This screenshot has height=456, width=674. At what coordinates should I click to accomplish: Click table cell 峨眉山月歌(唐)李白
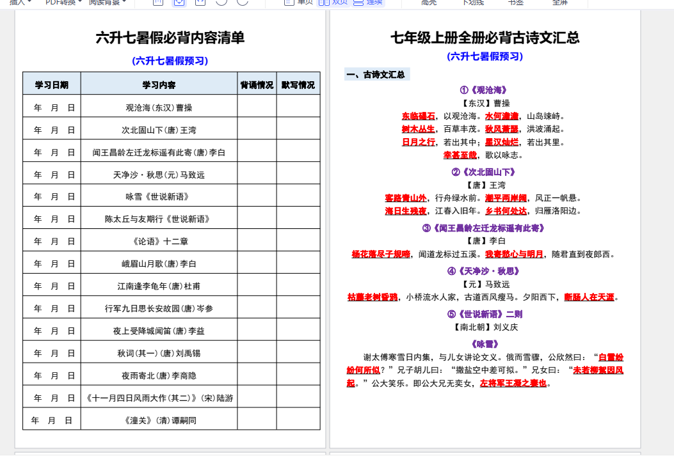159,263
